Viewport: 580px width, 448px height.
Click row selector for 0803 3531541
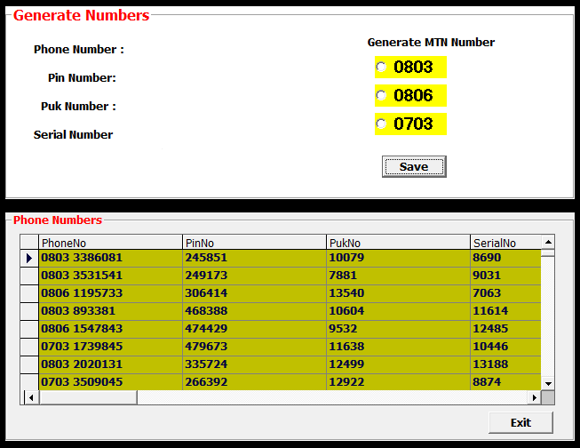pos(29,276)
